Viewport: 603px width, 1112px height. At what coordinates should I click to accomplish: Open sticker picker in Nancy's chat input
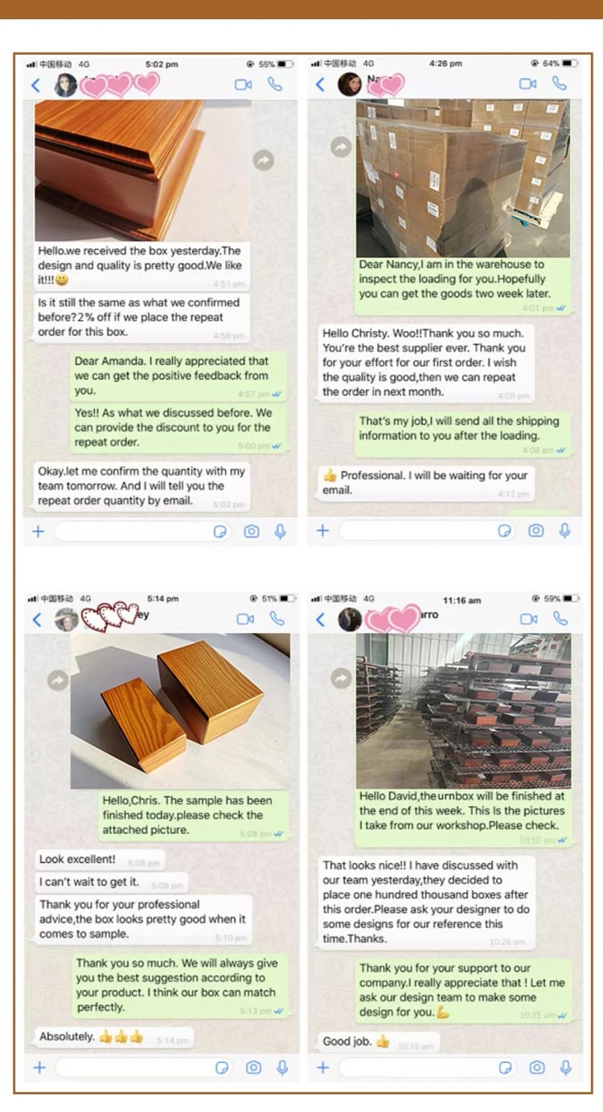(x=505, y=531)
